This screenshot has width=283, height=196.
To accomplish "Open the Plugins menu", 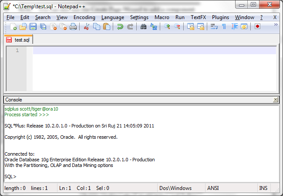I will [220, 17].
